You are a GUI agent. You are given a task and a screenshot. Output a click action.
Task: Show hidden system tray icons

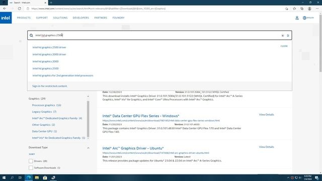pos(288,177)
